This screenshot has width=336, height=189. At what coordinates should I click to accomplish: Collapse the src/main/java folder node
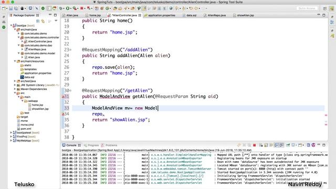[15, 29]
